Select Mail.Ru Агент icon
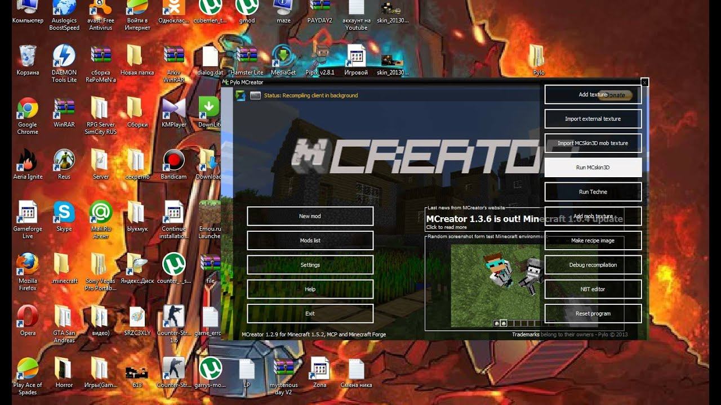 coord(101,220)
